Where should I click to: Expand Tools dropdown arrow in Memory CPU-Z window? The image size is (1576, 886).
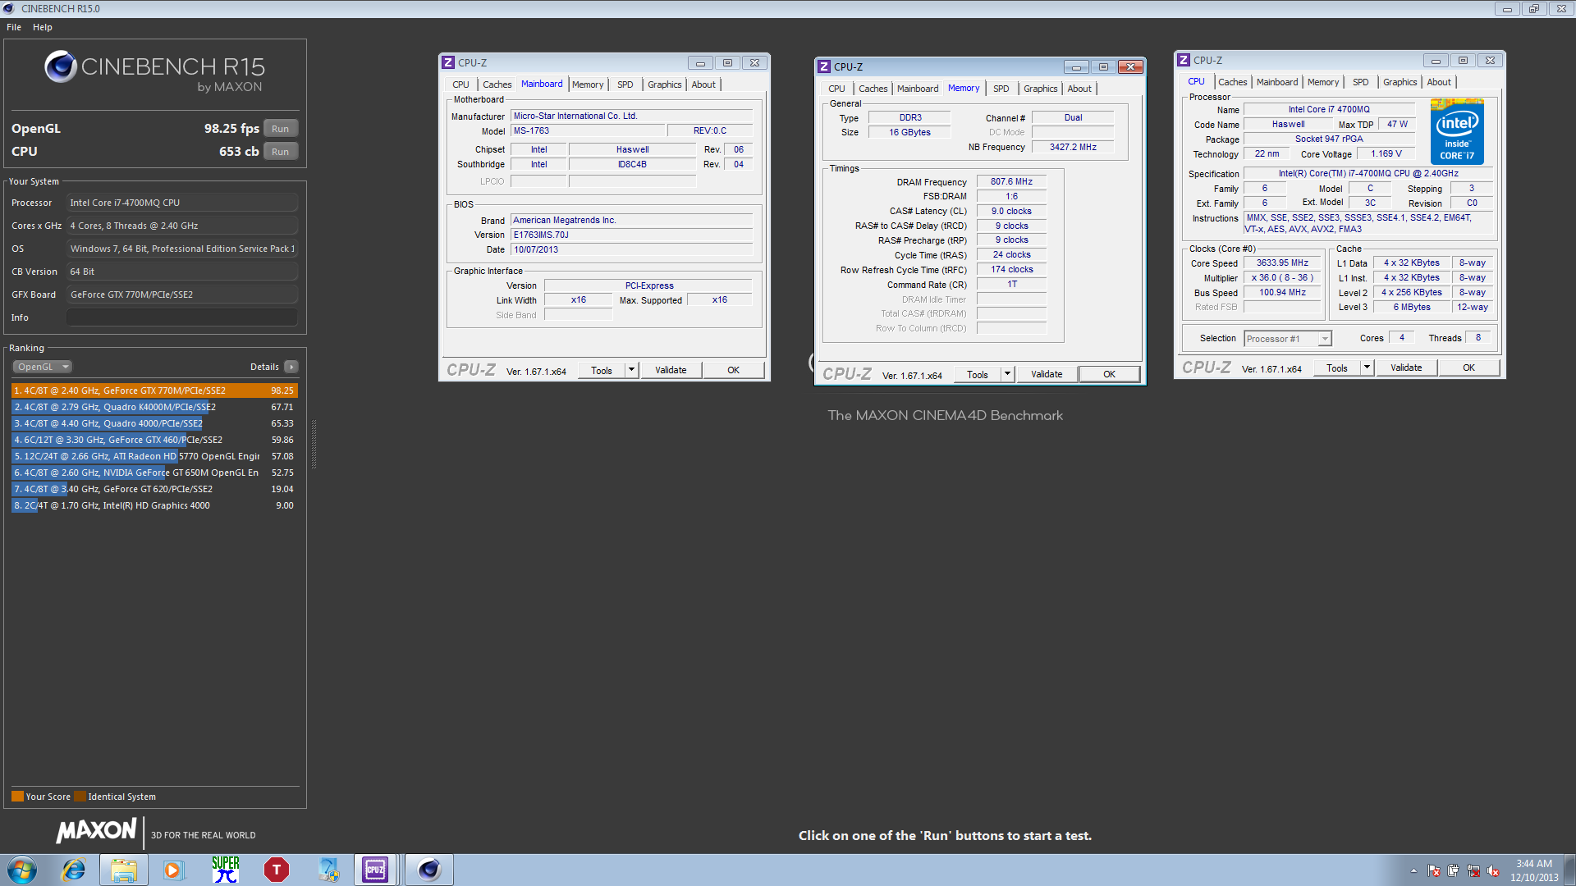(1007, 374)
